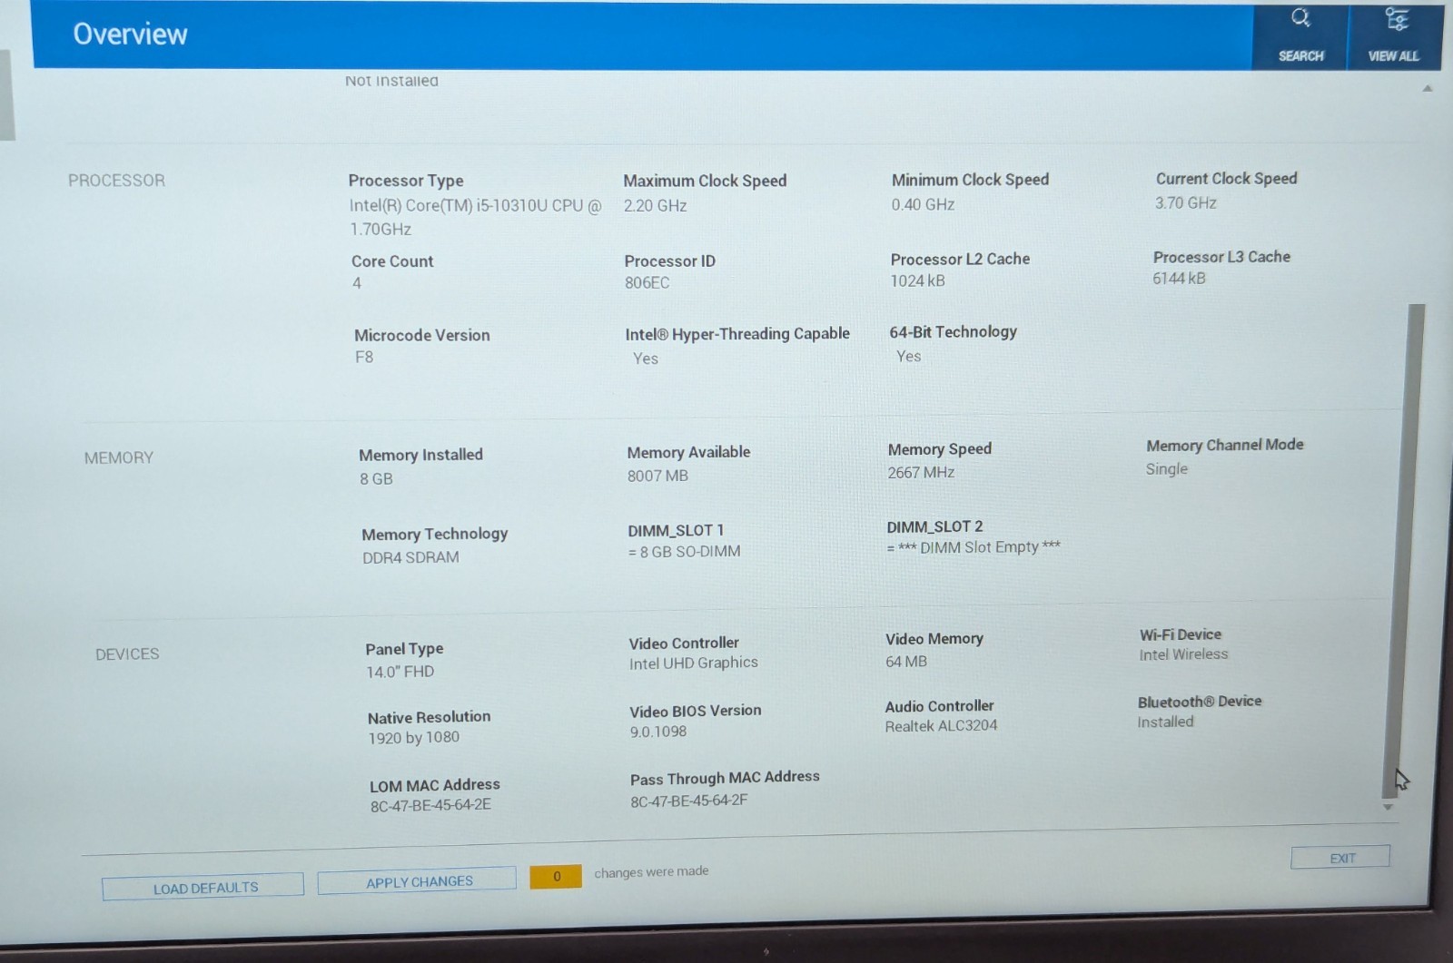Click the Apply Changes button
The width and height of the screenshot is (1453, 963).
click(417, 881)
